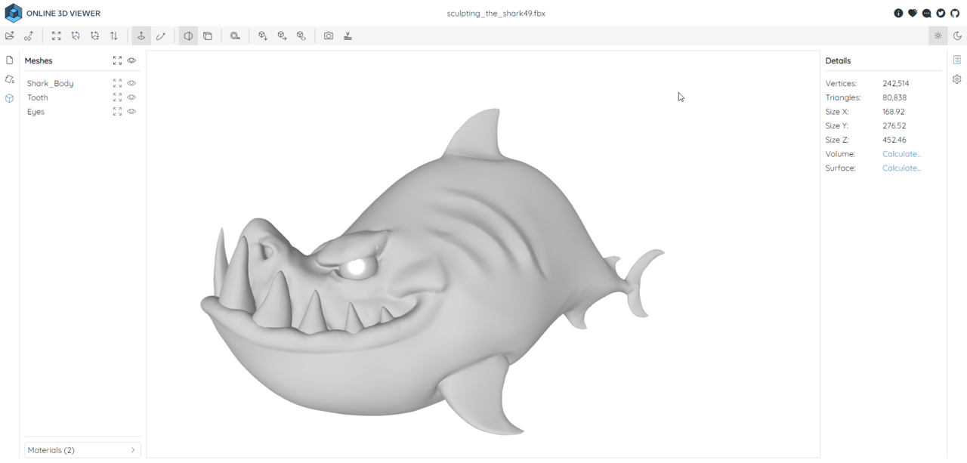Screen dimensions: 967x463
Task: Switch to orthographic camera mode
Action: click(208, 35)
